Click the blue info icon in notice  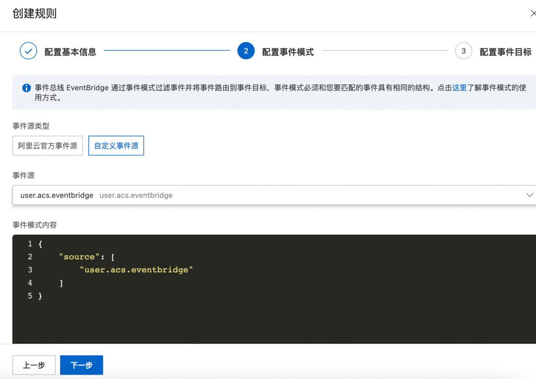[x=26, y=88]
